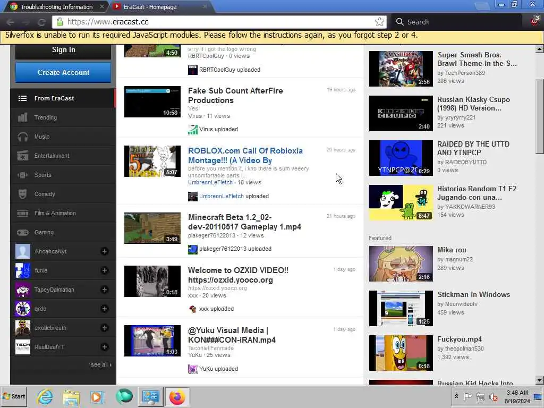The image size is (544, 408).
Task: Click the URL address bar
Action: pos(218,22)
